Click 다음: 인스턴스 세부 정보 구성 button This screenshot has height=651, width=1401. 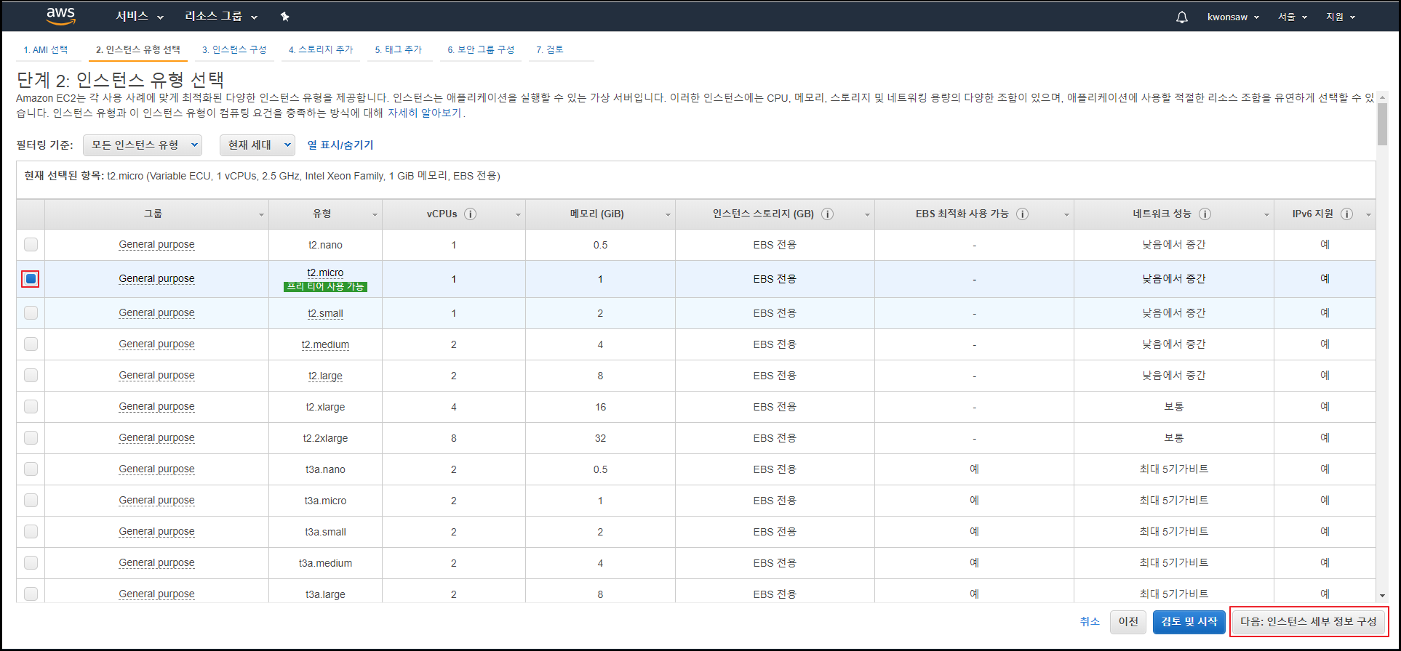[x=1309, y=621]
